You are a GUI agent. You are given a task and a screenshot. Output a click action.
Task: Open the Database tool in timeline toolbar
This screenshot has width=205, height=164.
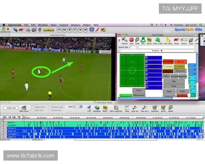coord(97,108)
